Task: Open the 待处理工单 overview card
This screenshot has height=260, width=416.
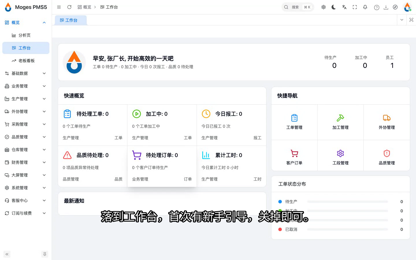Action: [x=93, y=125]
